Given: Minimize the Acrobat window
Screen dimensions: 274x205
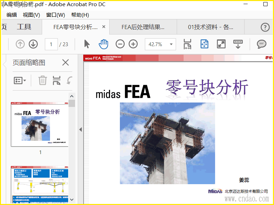Looking at the screenshot, I should (246, 4).
